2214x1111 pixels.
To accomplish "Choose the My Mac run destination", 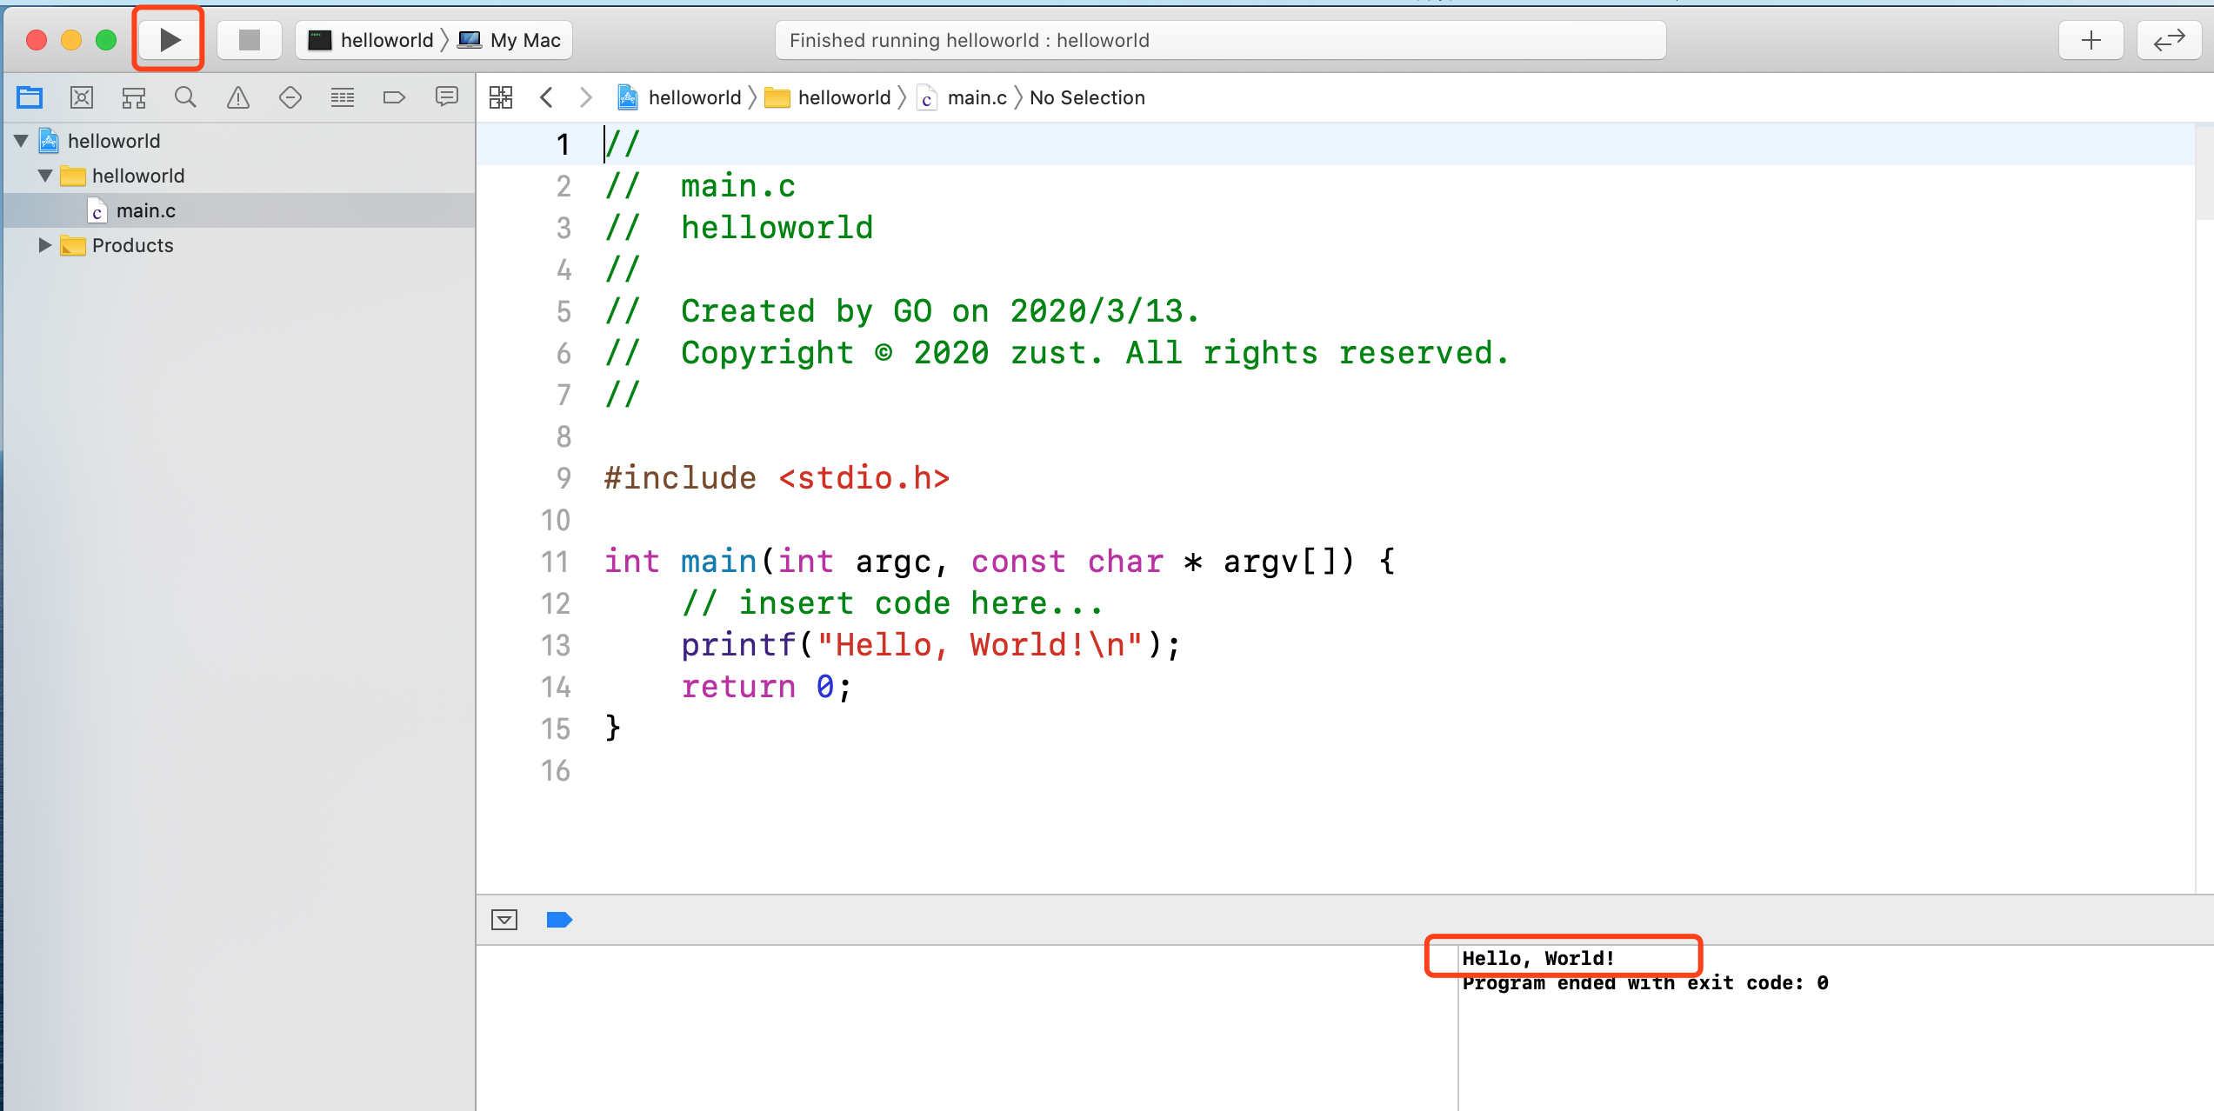I will (x=511, y=40).
